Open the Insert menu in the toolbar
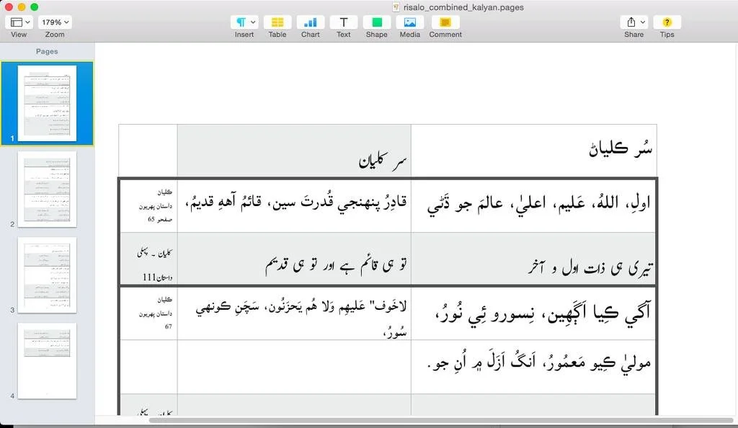 point(244,23)
